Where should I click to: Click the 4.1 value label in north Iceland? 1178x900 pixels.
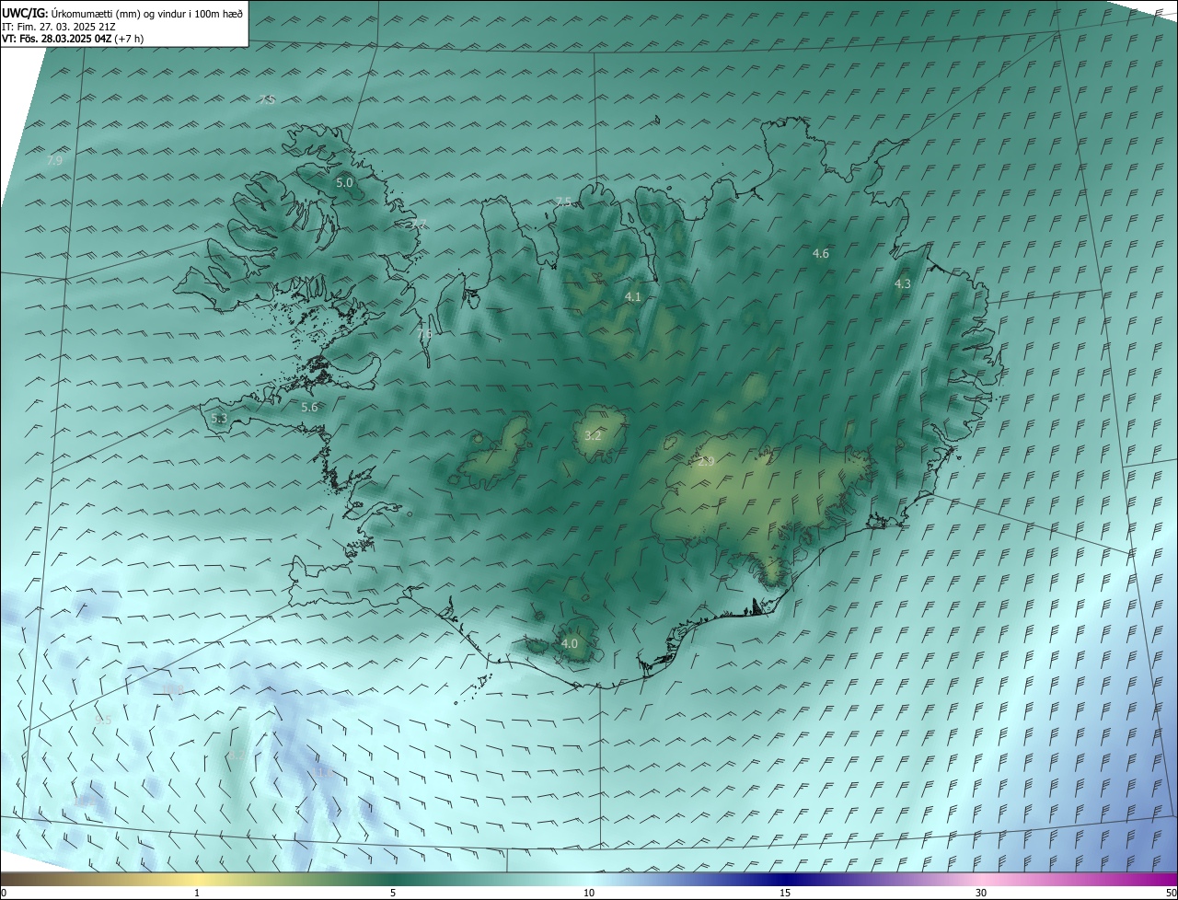pyautogui.click(x=632, y=296)
